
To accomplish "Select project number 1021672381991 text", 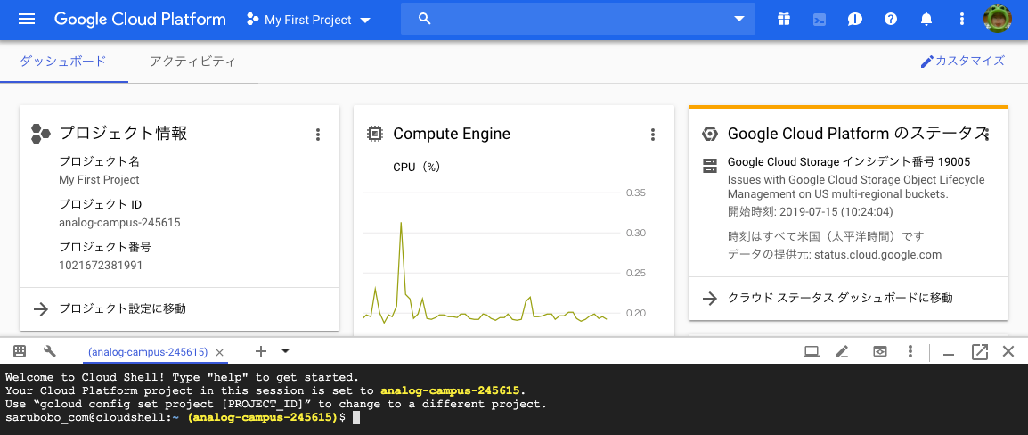I will [x=101, y=266].
